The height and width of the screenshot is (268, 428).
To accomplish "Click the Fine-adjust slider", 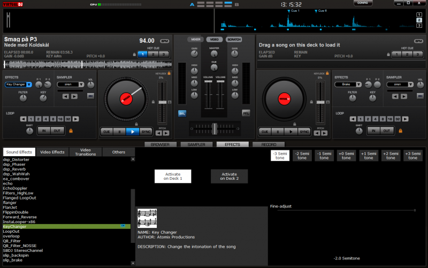I will click(x=346, y=210).
